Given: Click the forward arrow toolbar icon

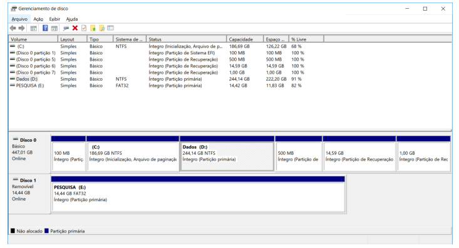Looking at the screenshot, I should pyautogui.click(x=21, y=28).
